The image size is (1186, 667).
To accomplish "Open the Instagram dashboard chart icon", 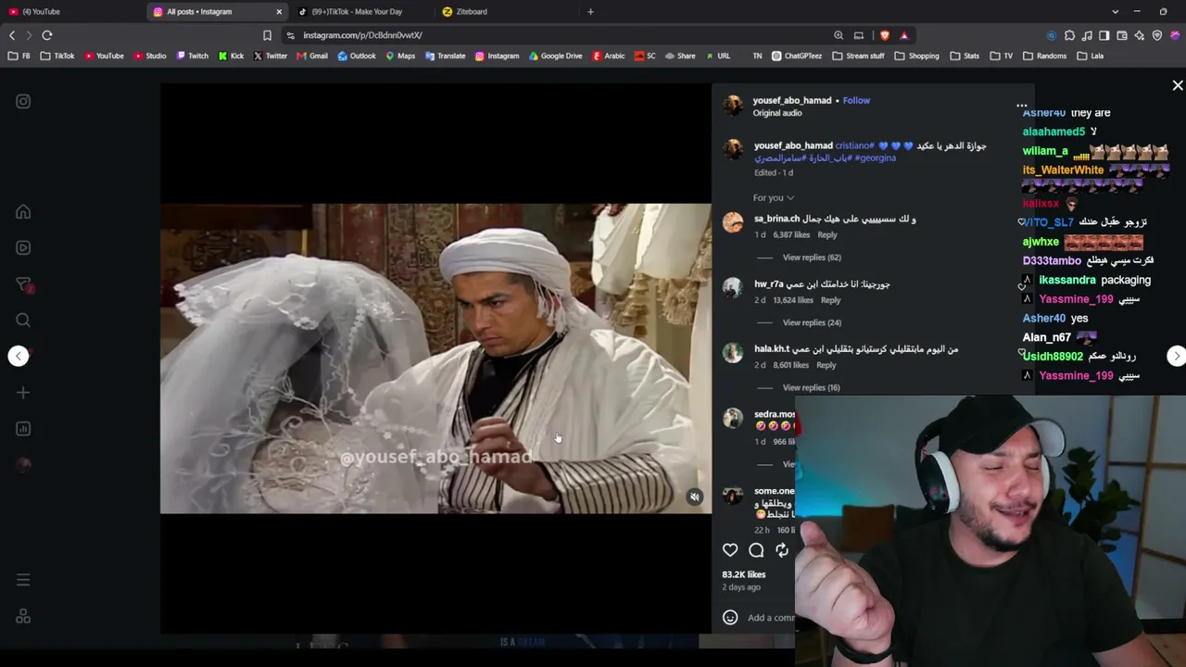I will tap(23, 429).
